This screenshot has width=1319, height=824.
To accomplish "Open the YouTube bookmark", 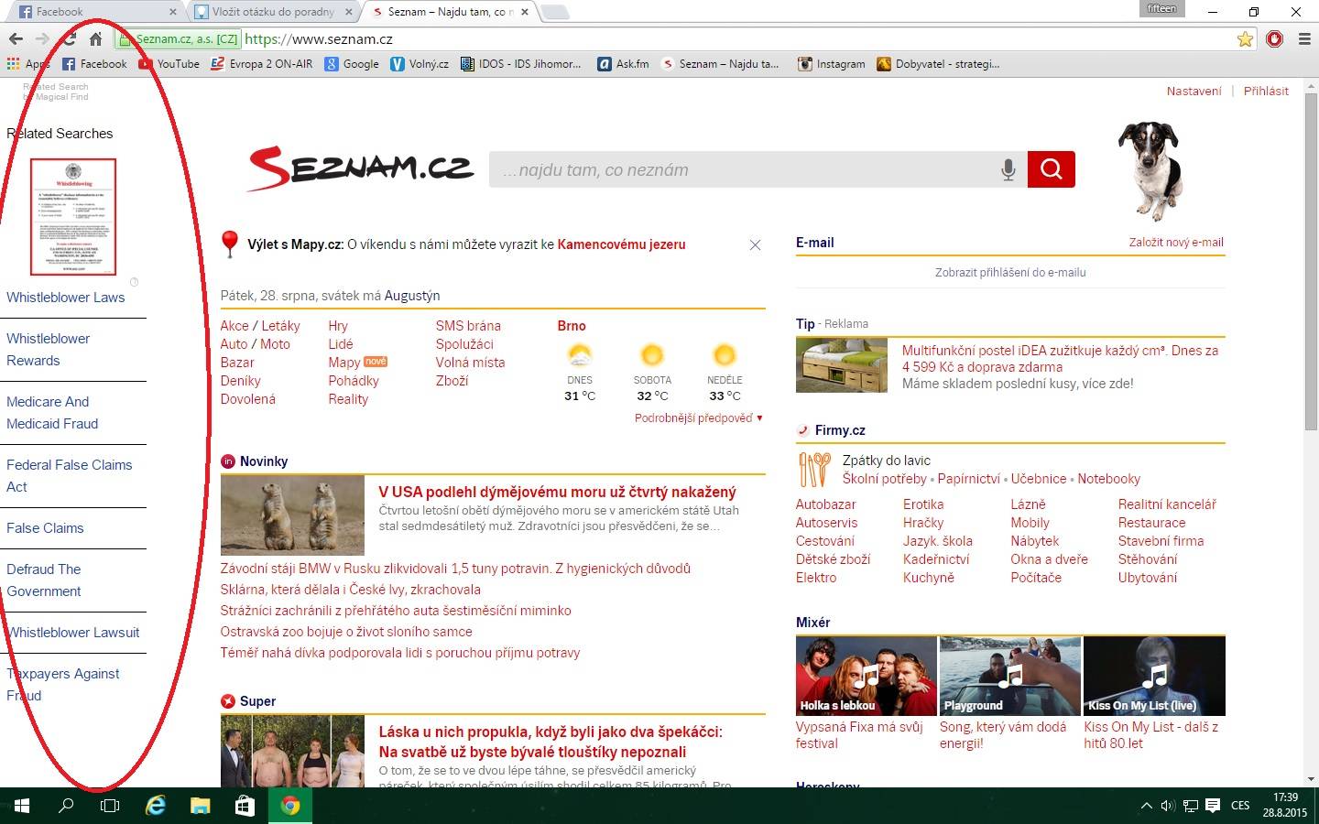I will (169, 64).
